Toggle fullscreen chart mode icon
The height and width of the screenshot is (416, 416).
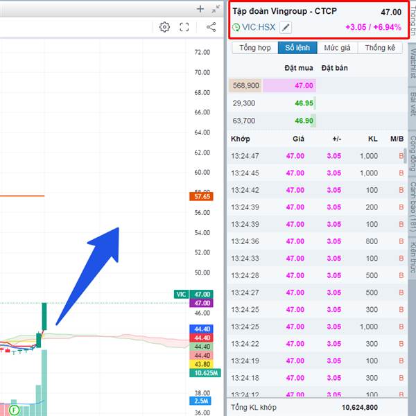(x=184, y=27)
